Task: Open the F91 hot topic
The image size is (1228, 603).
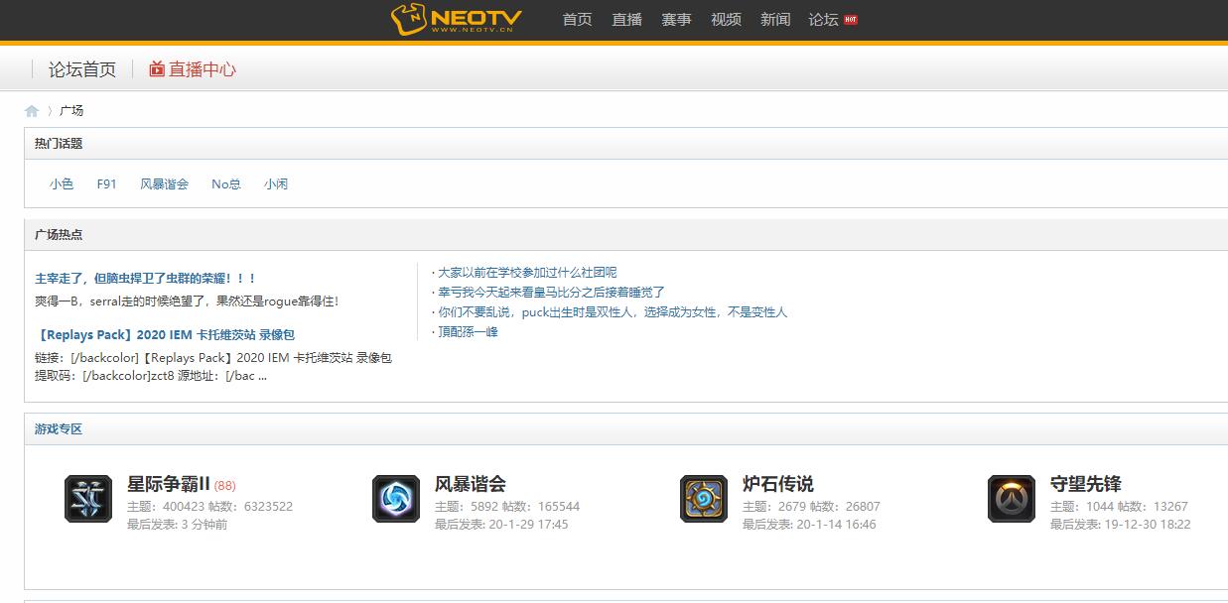Action: (107, 184)
